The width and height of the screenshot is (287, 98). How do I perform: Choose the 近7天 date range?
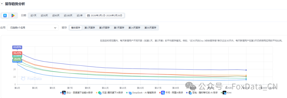click(x=33, y=16)
